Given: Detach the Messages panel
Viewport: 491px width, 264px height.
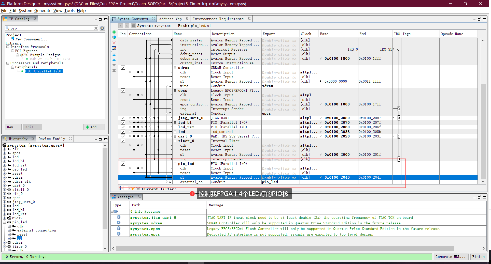Looking at the screenshot, I should (479, 197).
